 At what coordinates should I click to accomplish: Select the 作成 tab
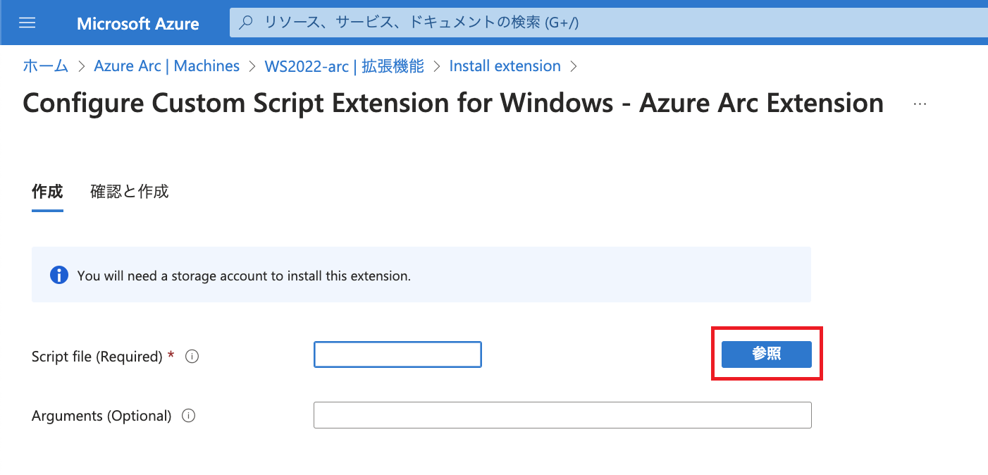47,192
